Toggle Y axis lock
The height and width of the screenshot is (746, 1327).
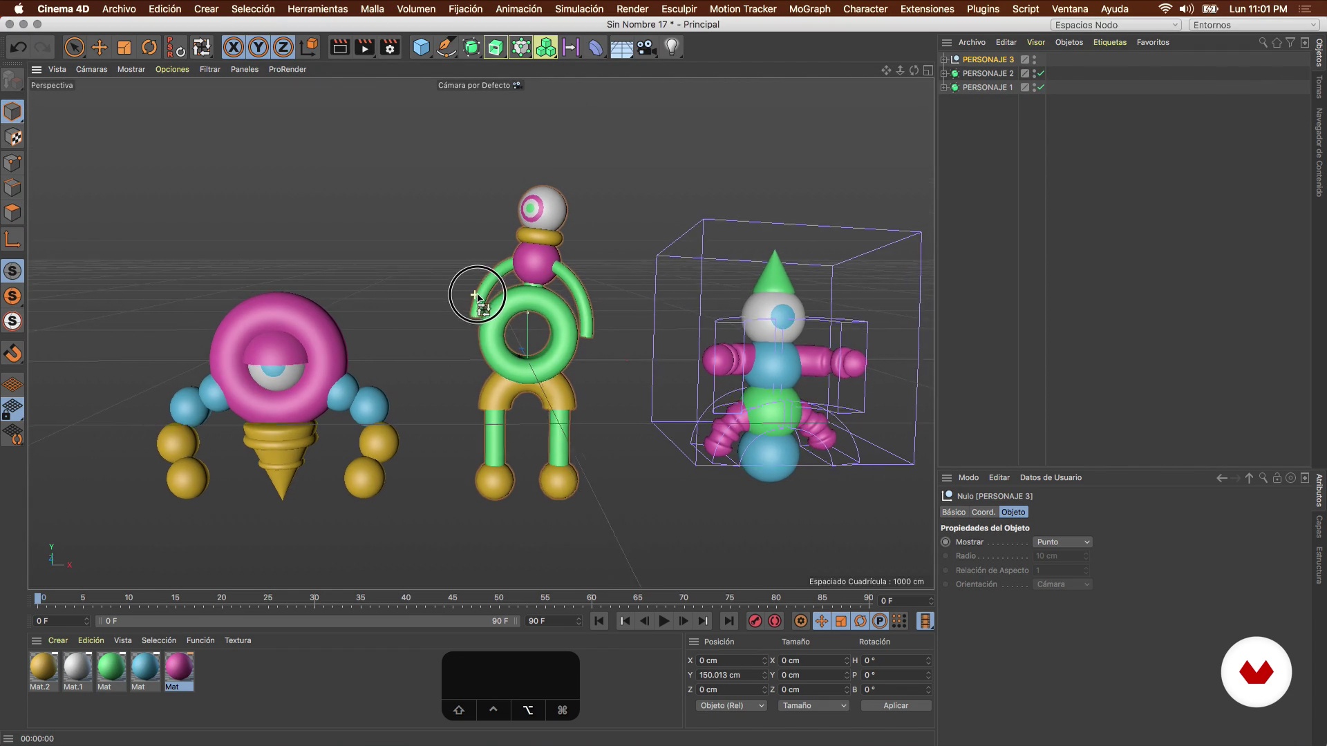[258, 48]
